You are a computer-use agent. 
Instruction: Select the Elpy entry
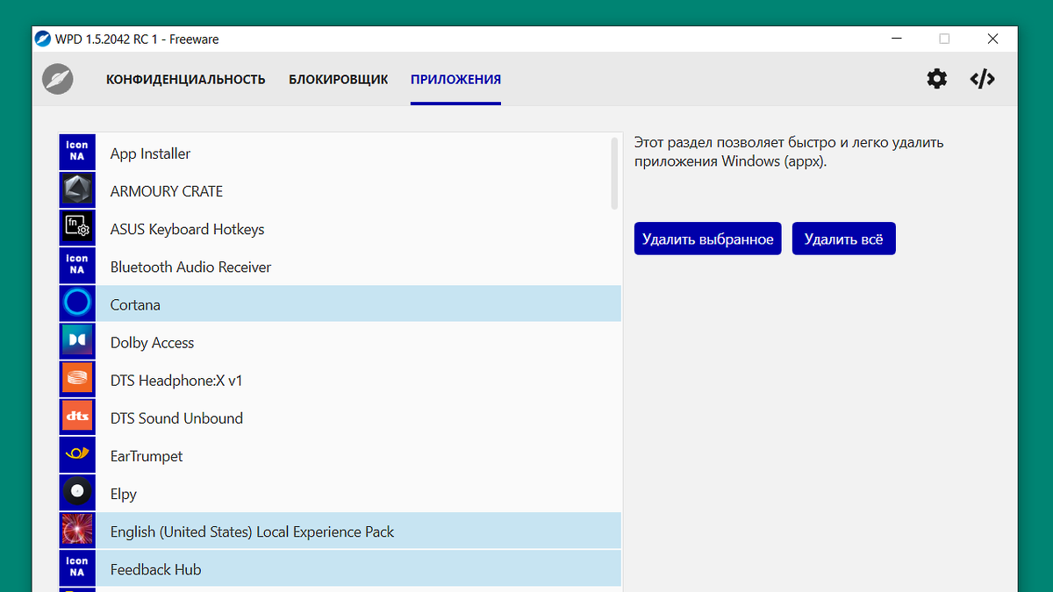340,493
